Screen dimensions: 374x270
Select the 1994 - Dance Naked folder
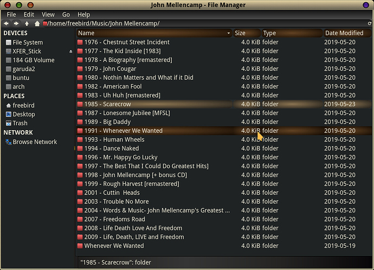(224, 149)
